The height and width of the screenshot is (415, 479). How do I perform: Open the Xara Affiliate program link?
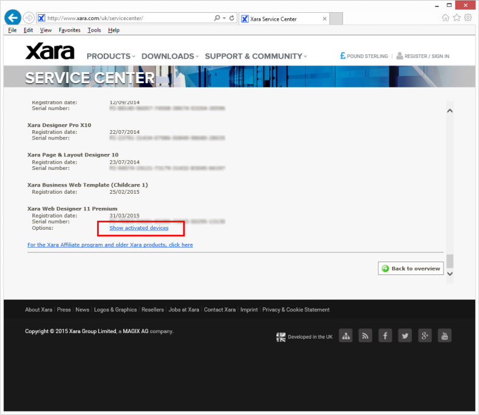tap(110, 245)
